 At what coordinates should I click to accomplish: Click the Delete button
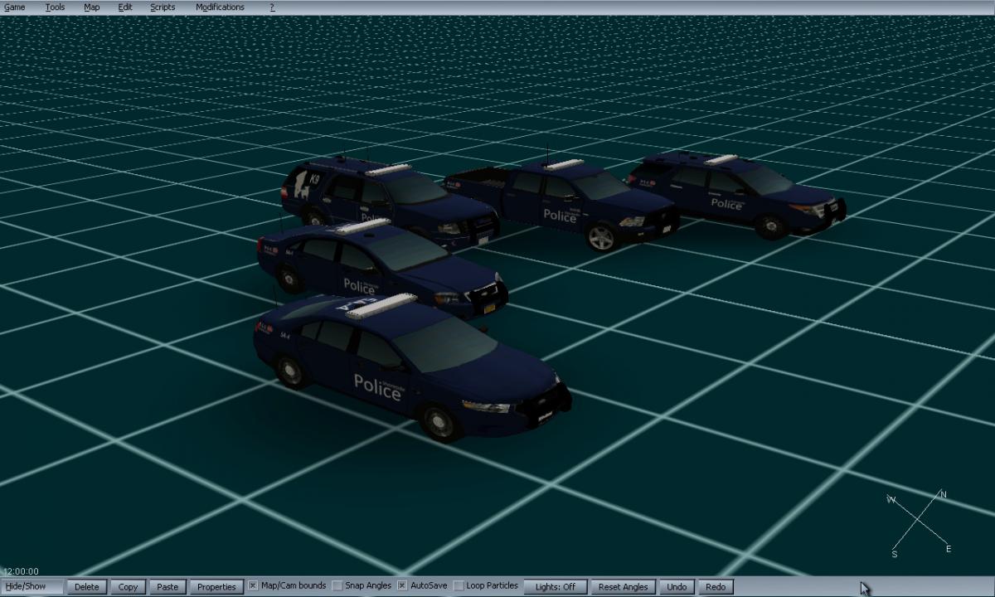click(x=87, y=586)
